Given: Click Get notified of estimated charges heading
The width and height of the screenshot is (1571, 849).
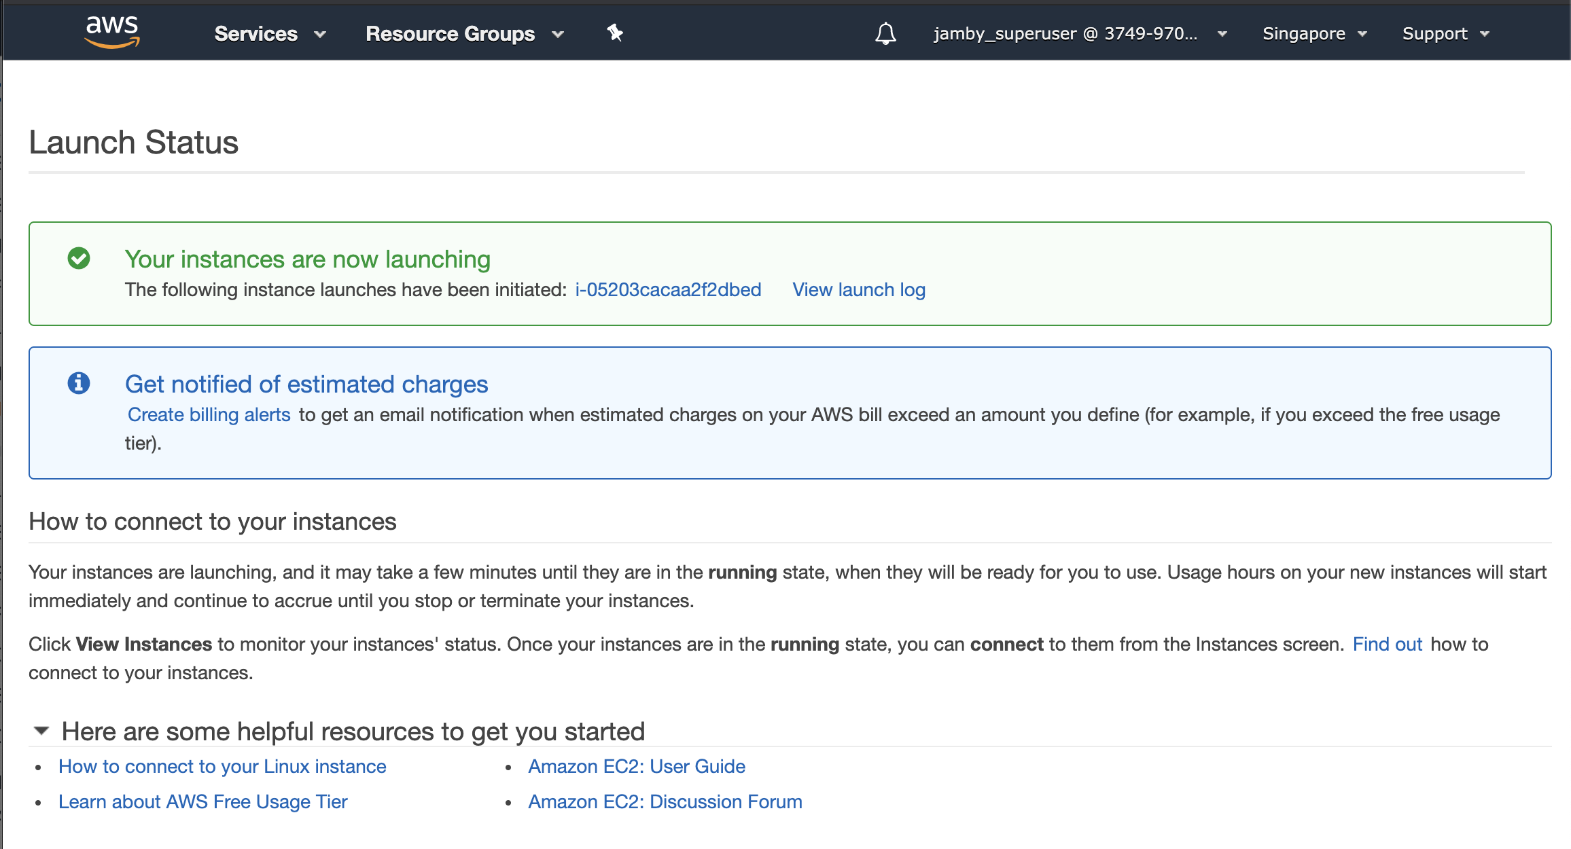Looking at the screenshot, I should pos(306,384).
